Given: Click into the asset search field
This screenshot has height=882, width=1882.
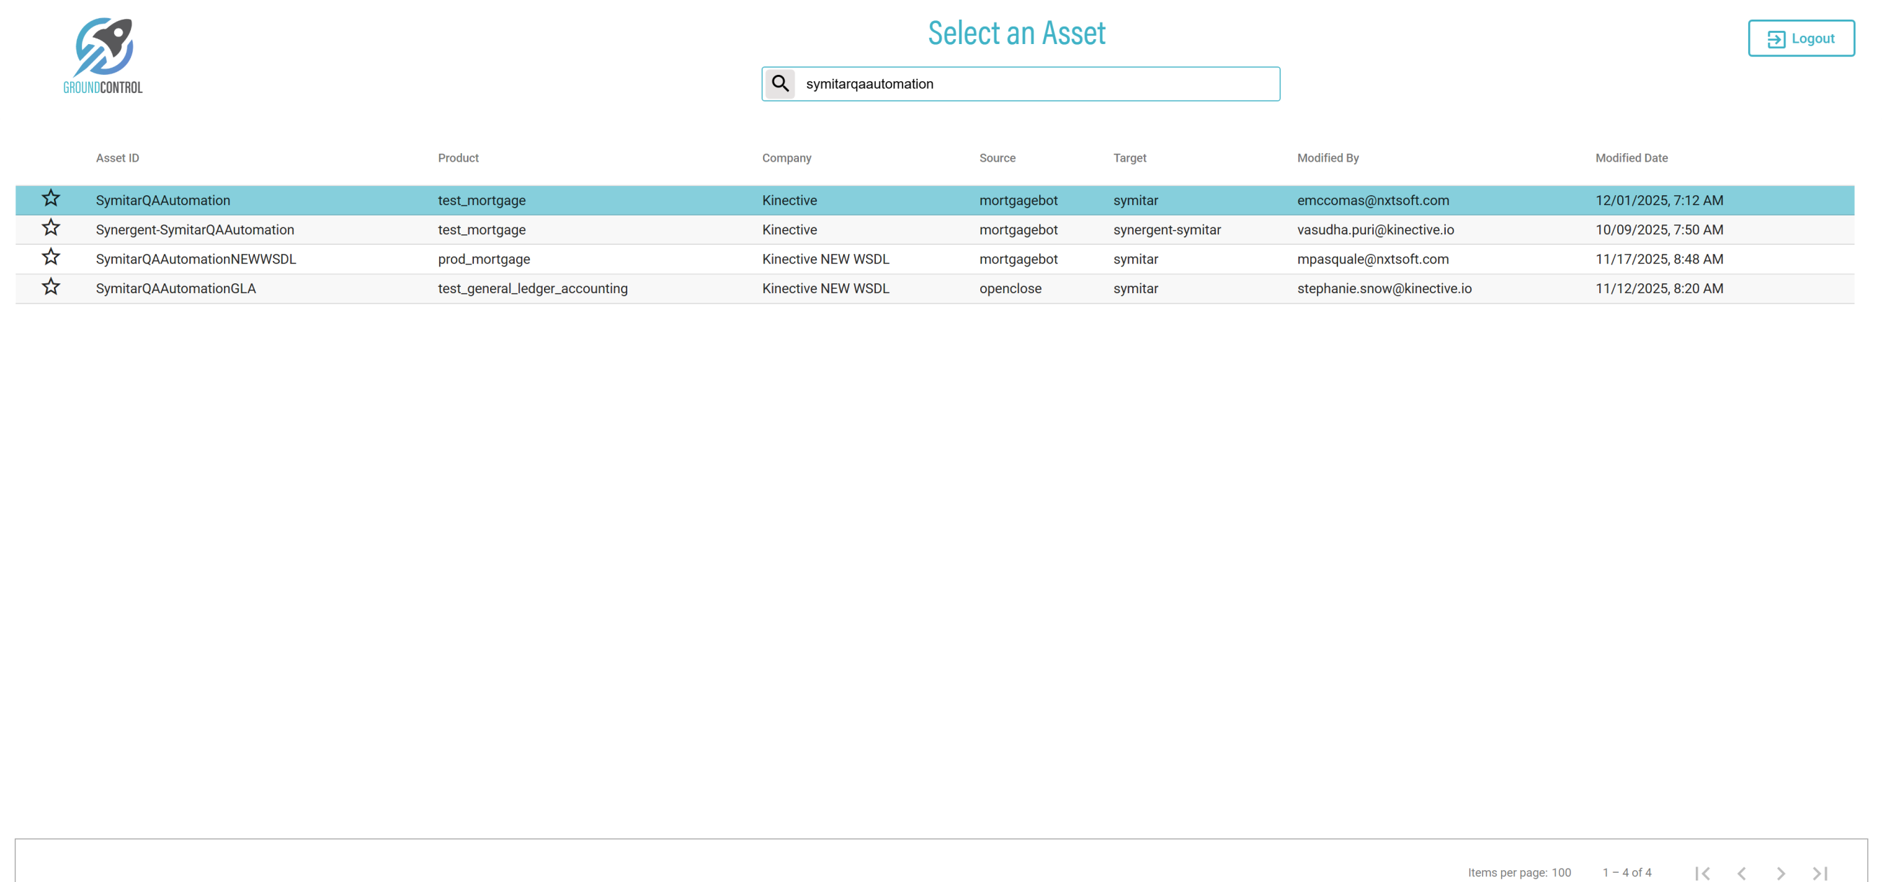Looking at the screenshot, I should pyautogui.click(x=1038, y=84).
